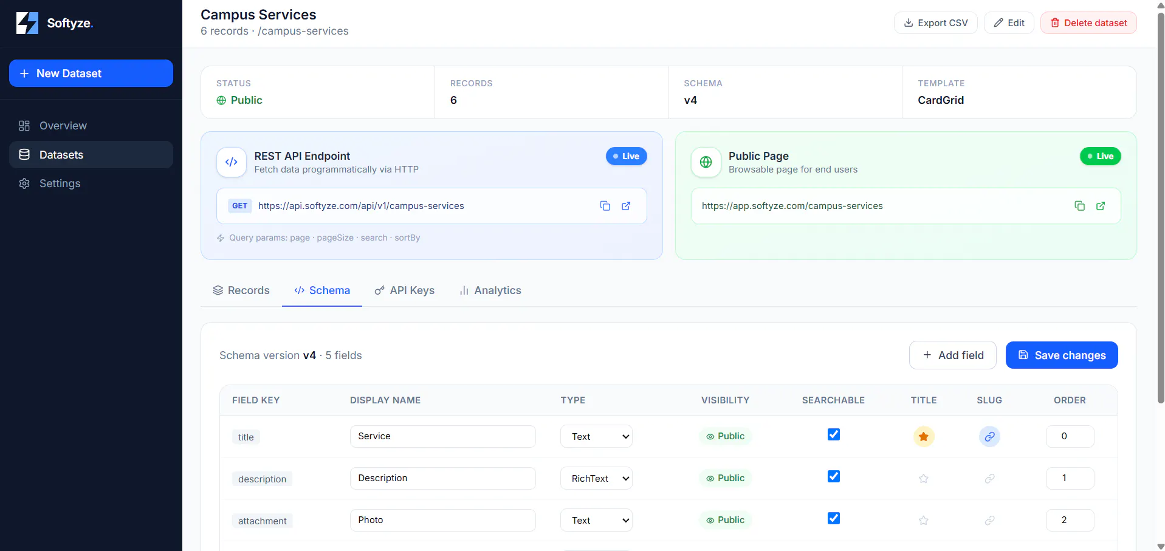Export dataset as CSV

[x=936, y=23]
